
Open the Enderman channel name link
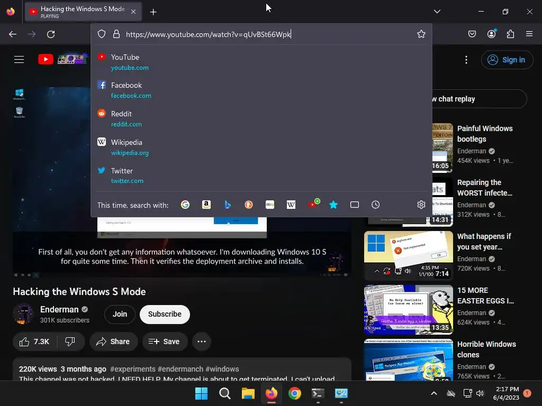(59, 309)
